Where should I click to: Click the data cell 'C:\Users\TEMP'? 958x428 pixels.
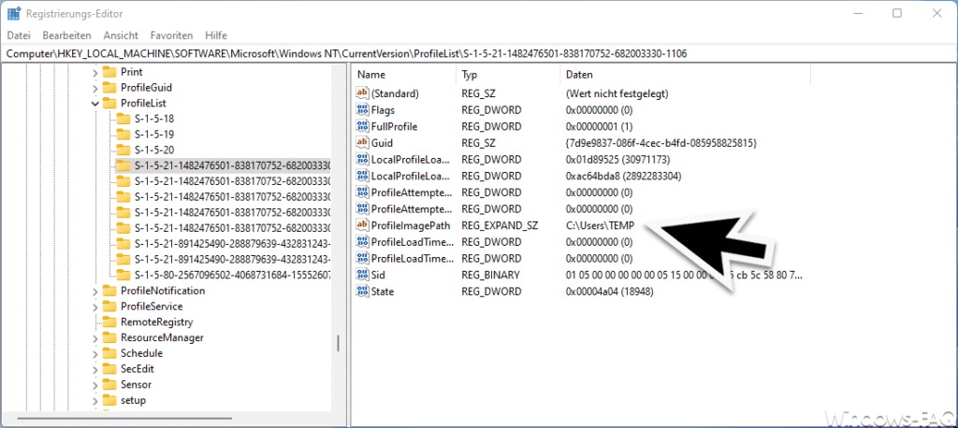point(600,225)
